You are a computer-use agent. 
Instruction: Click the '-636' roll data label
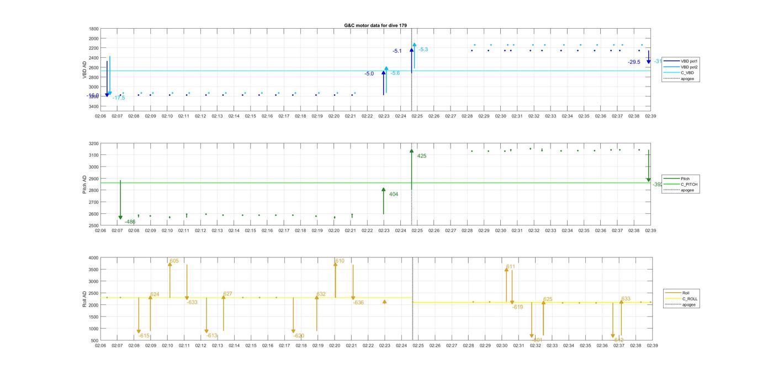(x=358, y=303)
